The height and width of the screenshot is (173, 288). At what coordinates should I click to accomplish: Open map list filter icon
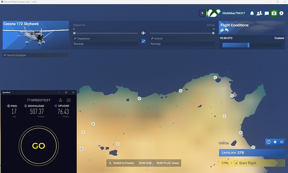(x=281, y=142)
